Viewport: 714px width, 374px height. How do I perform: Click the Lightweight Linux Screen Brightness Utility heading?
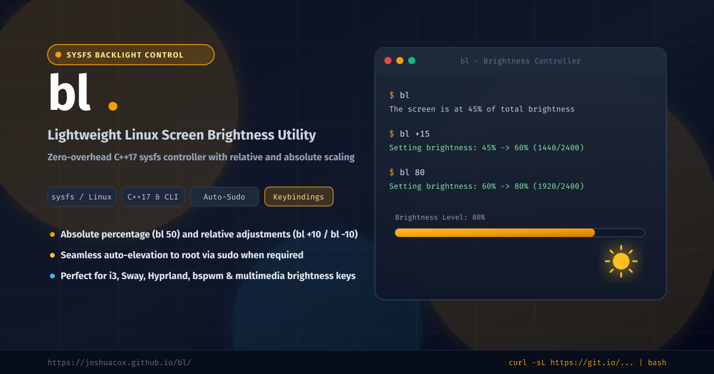(182, 135)
